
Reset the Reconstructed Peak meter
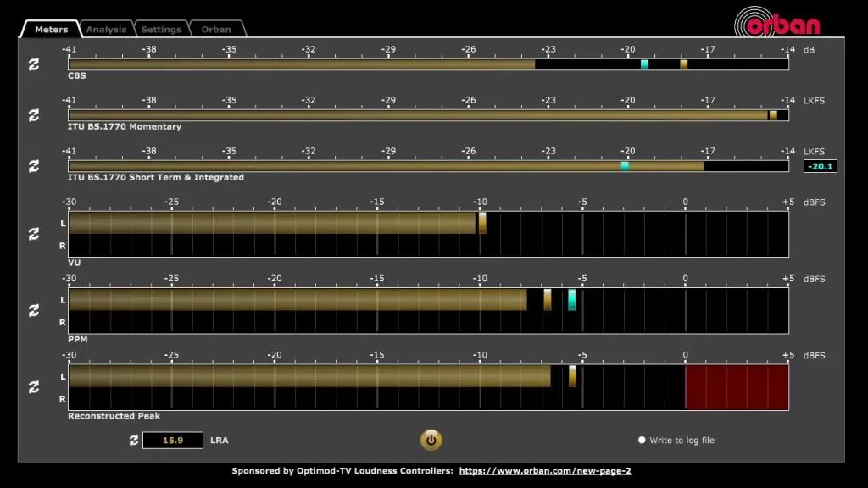point(34,385)
